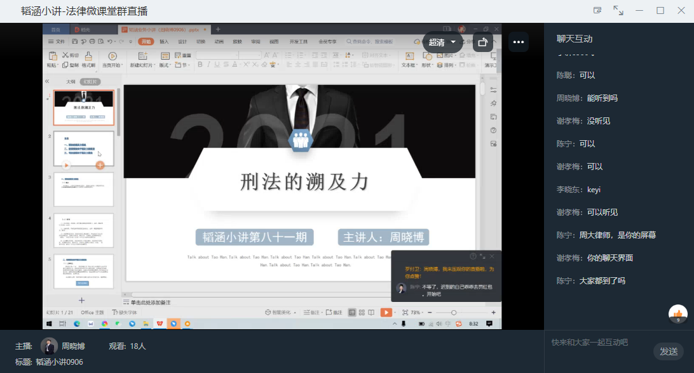Select the 格式刷 format painter
This screenshot has width=694, height=373.
coord(88,59)
